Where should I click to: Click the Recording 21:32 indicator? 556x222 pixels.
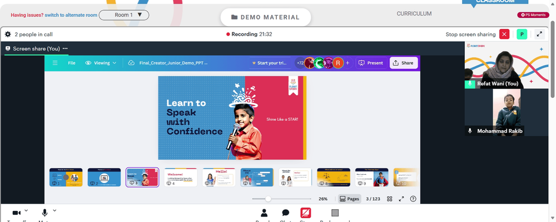(249, 34)
